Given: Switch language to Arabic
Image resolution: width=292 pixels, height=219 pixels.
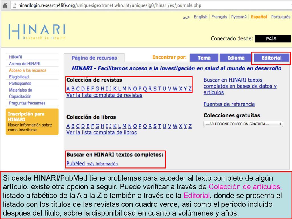Looking at the screenshot, I should (x=186, y=17).
